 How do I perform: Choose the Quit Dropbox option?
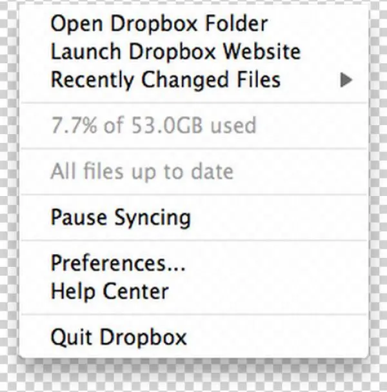point(119,337)
